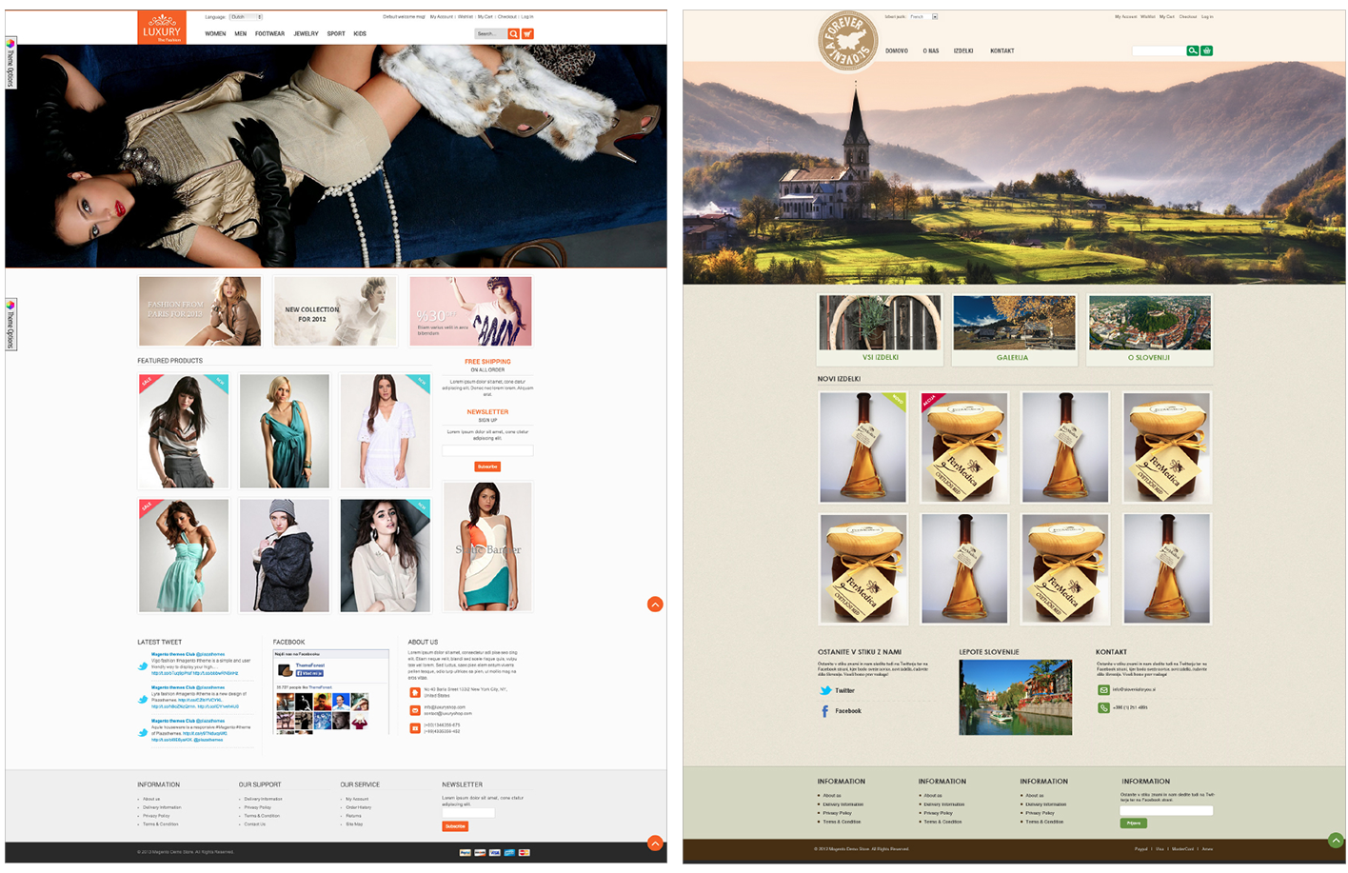Select the IZDELKI navigation menu item
1348x873 pixels.
(x=963, y=51)
